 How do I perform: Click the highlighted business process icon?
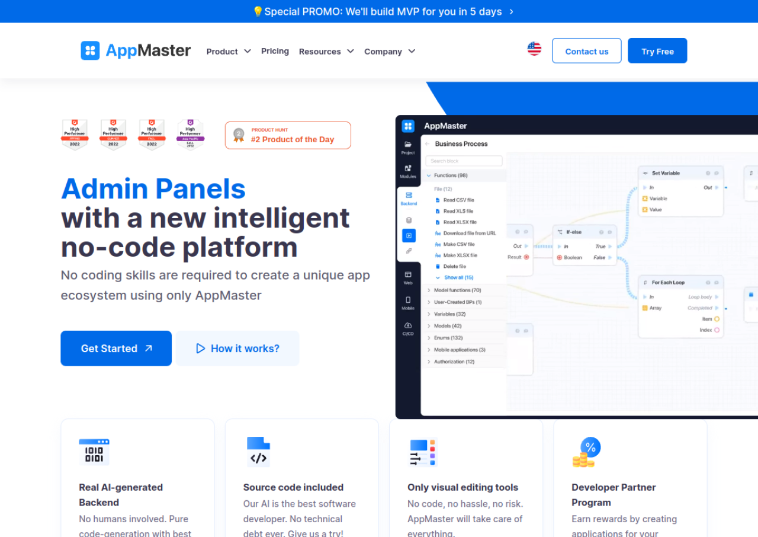pos(409,235)
